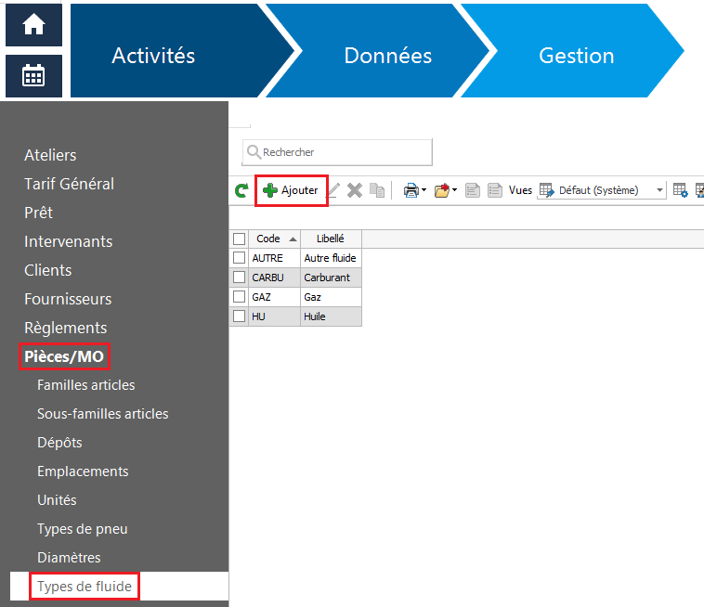
Task: Toggle the select-all header checkbox
Action: coord(240,239)
